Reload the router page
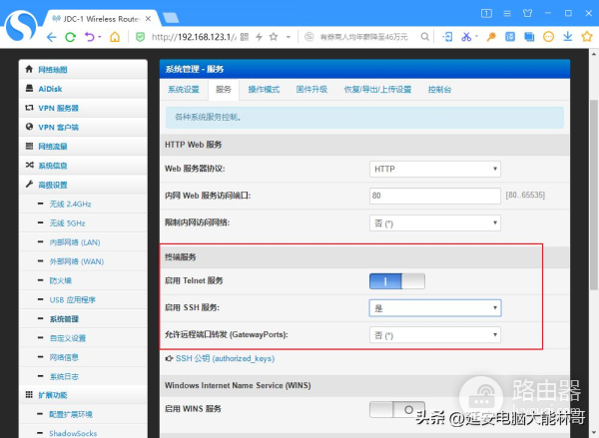The width and height of the screenshot is (599, 438). tap(71, 37)
